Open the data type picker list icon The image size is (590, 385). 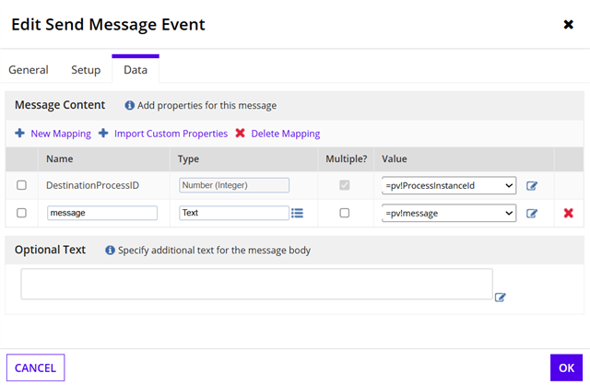click(x=297, y=213)
